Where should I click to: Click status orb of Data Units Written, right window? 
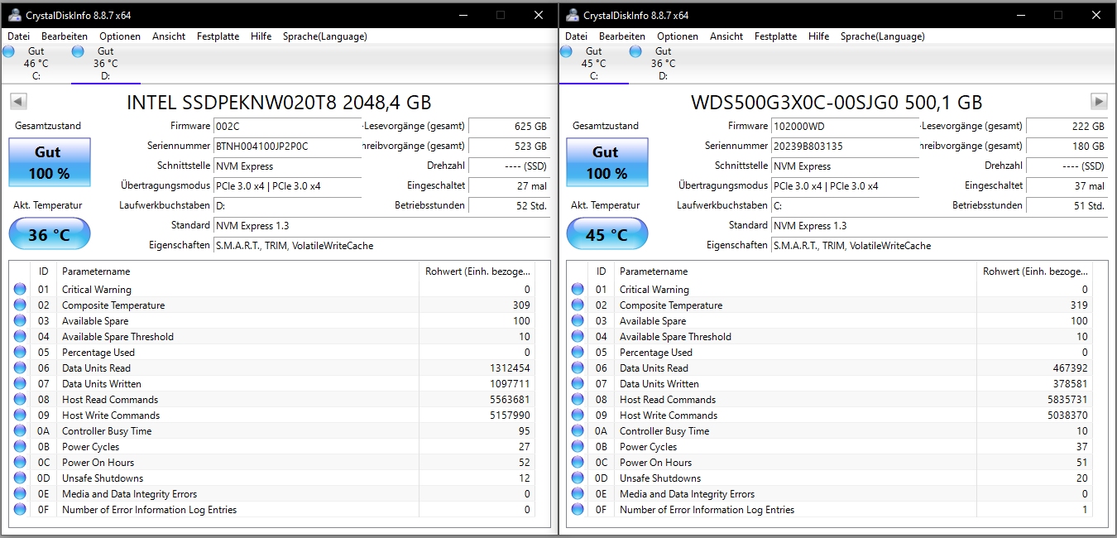coord(578,384)
